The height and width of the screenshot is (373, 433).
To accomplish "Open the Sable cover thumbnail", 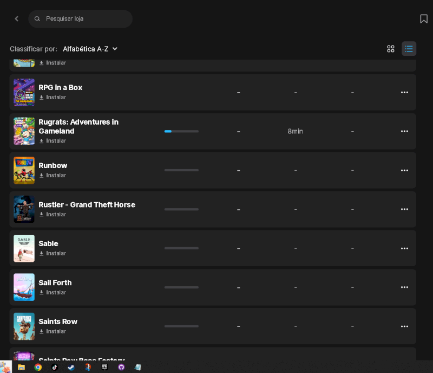I will (x=24, y=248).
